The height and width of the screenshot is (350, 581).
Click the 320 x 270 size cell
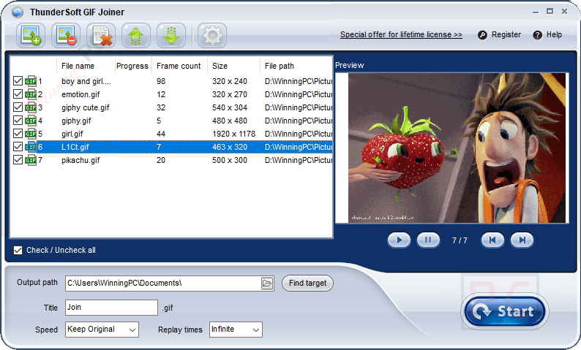(229, 94)
